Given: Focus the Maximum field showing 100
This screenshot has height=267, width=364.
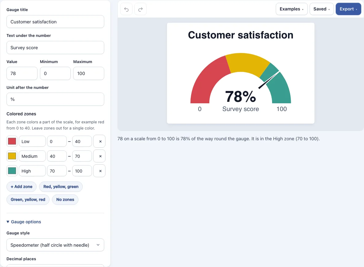Looking at the screenshot, I should point(89,74).
